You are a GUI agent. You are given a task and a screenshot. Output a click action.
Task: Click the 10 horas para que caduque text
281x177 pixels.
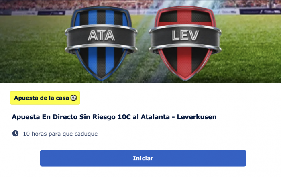pos(60,134)
